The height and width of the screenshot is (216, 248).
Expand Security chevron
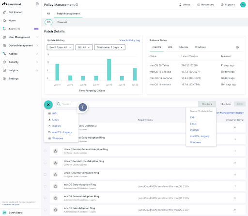(37, 62)
